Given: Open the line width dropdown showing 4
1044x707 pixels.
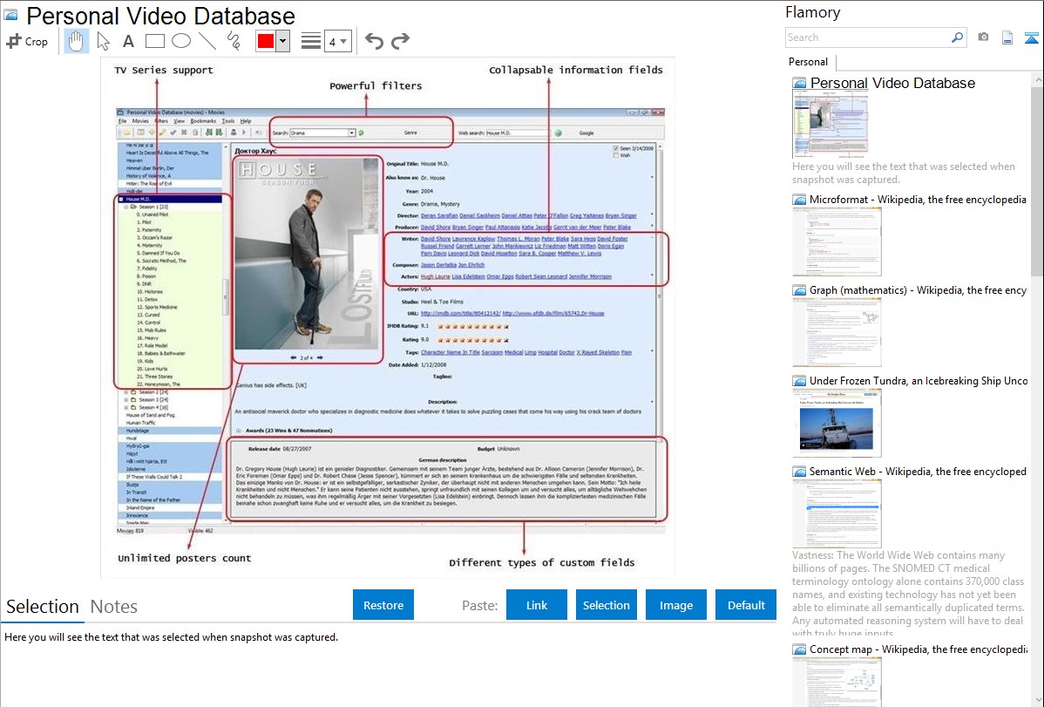Looking at the screenshot, I should 337,42.
